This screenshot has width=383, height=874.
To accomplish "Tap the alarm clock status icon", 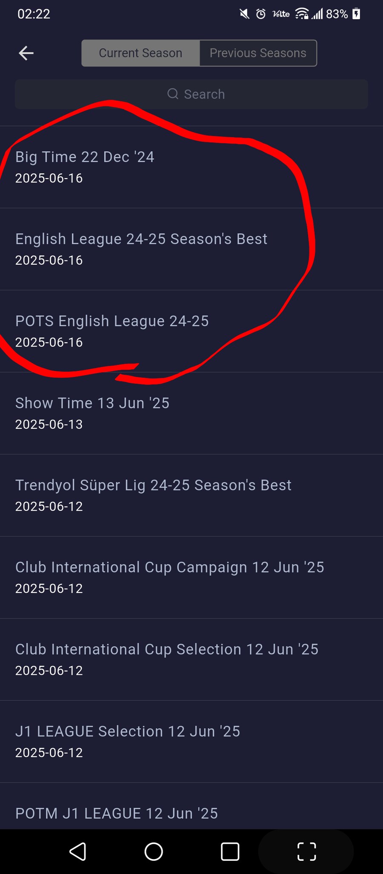I will [x=261, y=14].
